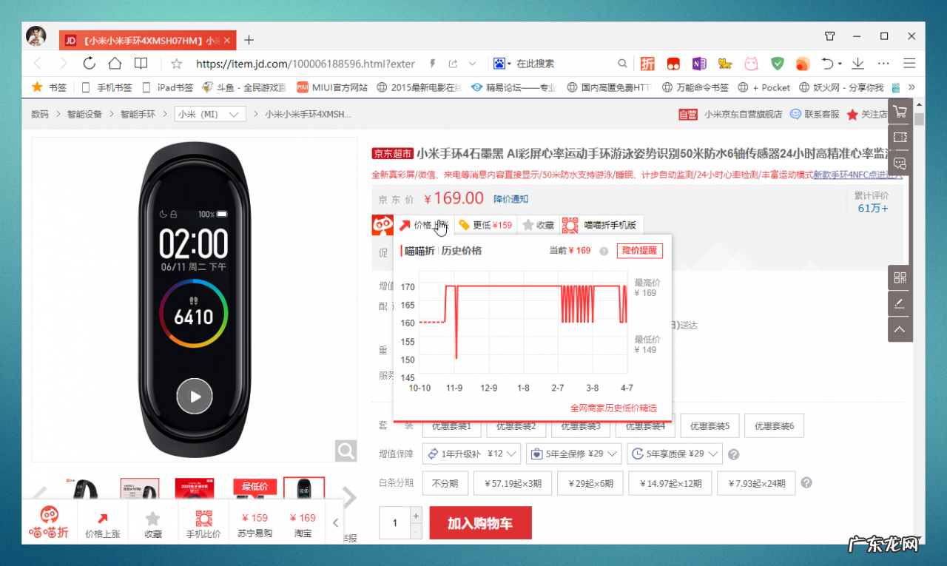The image size is (947, 566).
Task: Toggle 收藏 star in the 喵喵折 price bar
Action: coord(539,224)
